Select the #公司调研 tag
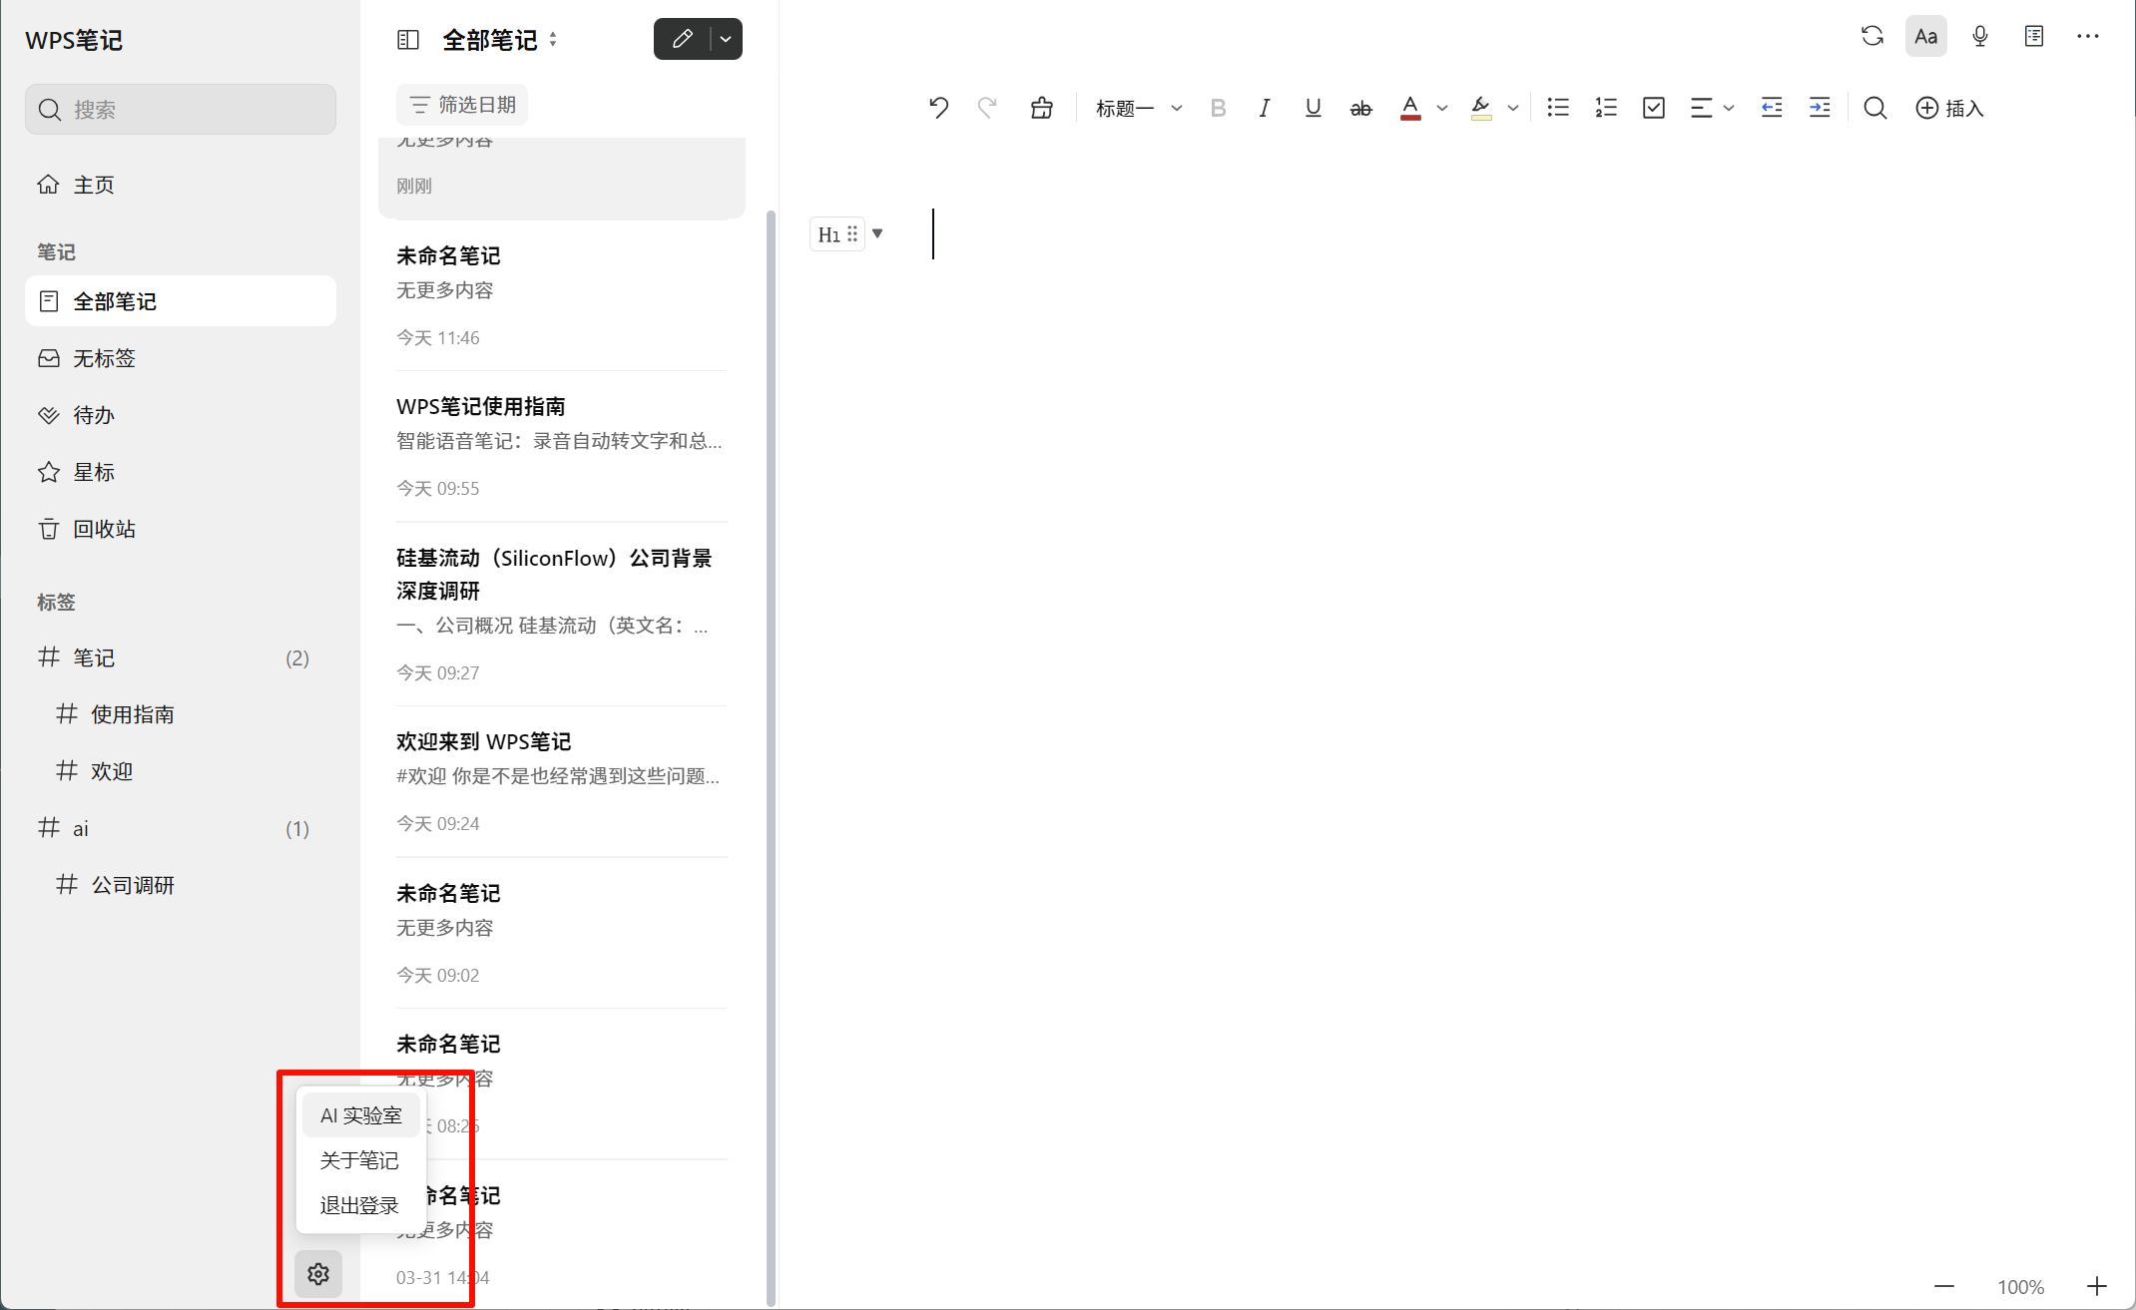The width and height of the screenshot is (2136, 1310). pyautogui.click(x=181, y=885)
